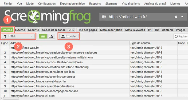Image resolution: width=188 pixels, height=100 pixels.
Task: Open URL history dropdown arrow
Action: click(x=182, y=17)
